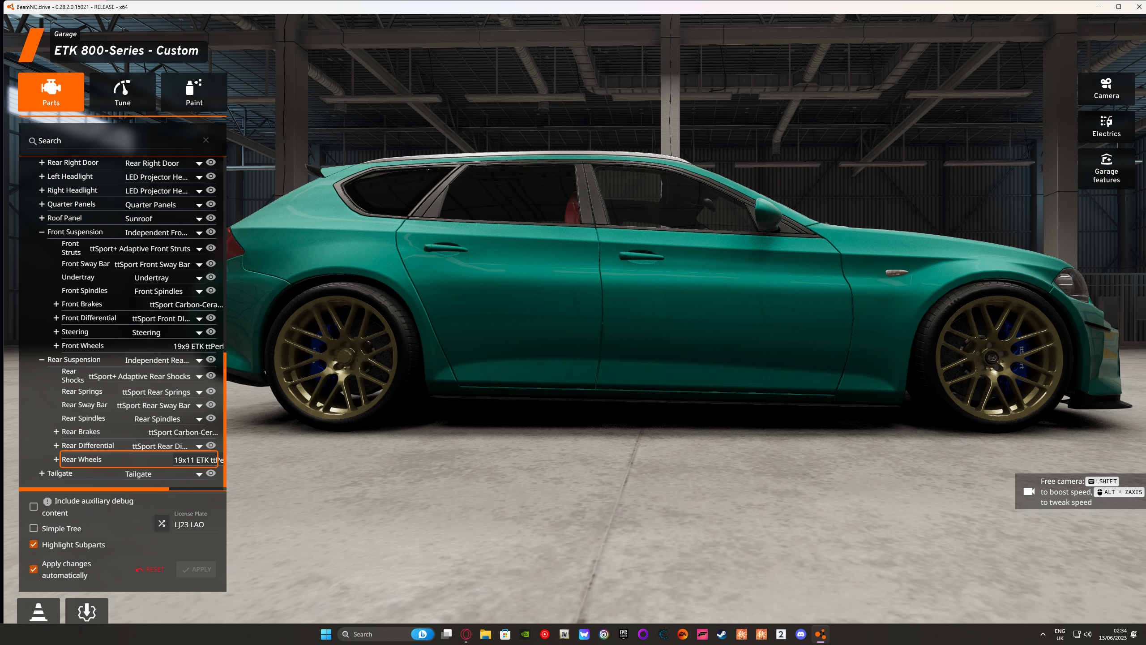
Task: Hide the Roof Panel part via eye icon
Action: 211,218
